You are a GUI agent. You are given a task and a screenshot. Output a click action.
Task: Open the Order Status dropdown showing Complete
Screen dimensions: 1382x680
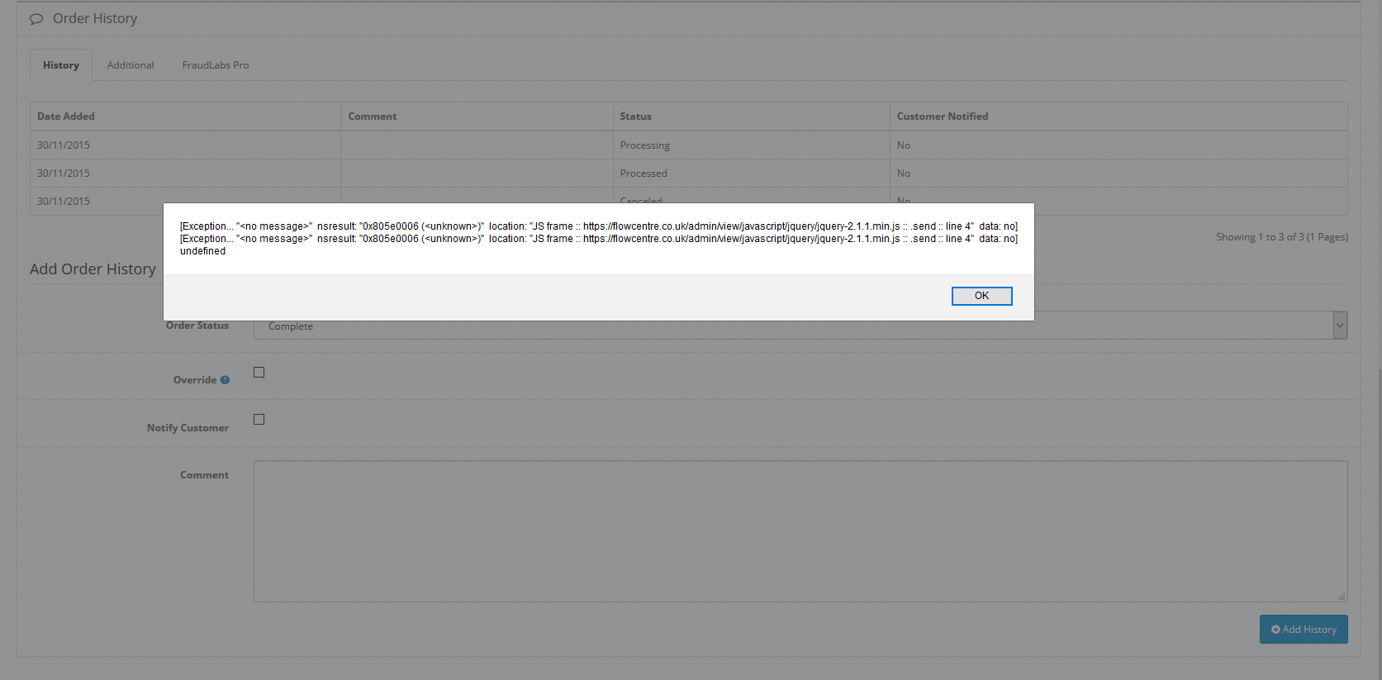click(800, 326)
